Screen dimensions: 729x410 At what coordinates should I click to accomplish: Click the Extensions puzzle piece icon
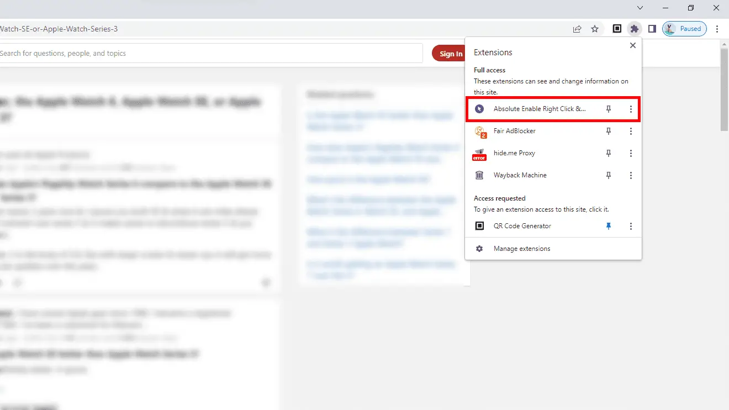635,29
